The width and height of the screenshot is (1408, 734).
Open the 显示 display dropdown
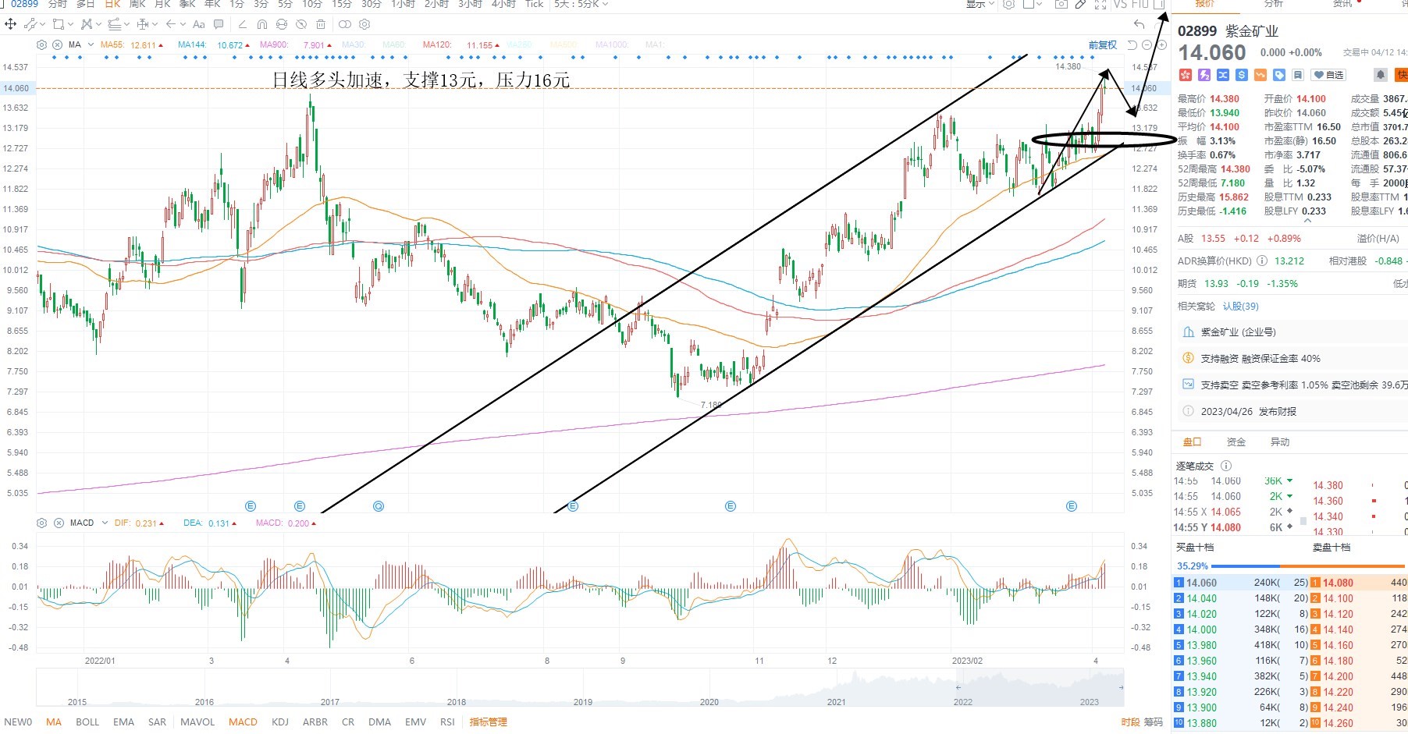(980, 4)
